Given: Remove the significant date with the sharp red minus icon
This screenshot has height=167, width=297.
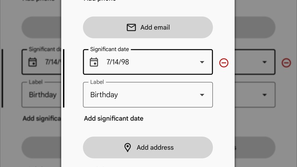Looking at the screenshot, I should pyautogui.click(x=224, y=63).
